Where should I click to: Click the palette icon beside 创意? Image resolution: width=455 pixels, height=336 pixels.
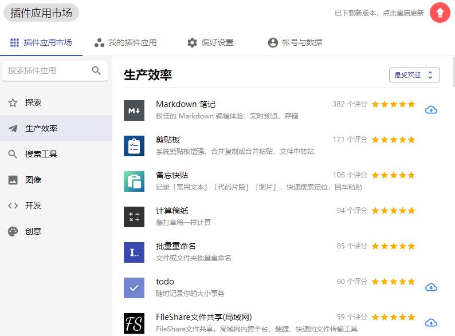pos(13,231)
